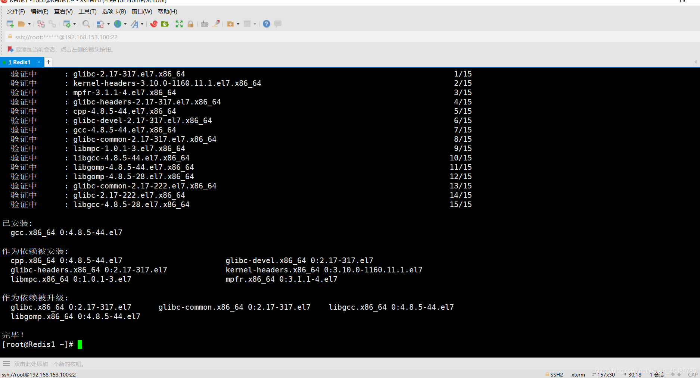This screenshot has height=378, width=700.
Task: Click the hamburger icon on the bottom bar
Action: pos(6,363)
